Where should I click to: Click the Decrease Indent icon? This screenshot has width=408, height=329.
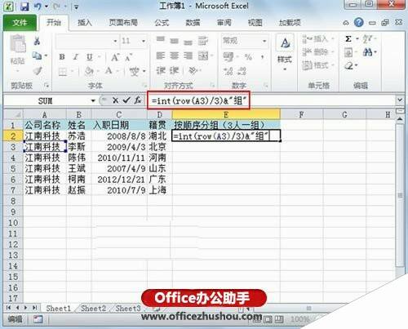161,70
